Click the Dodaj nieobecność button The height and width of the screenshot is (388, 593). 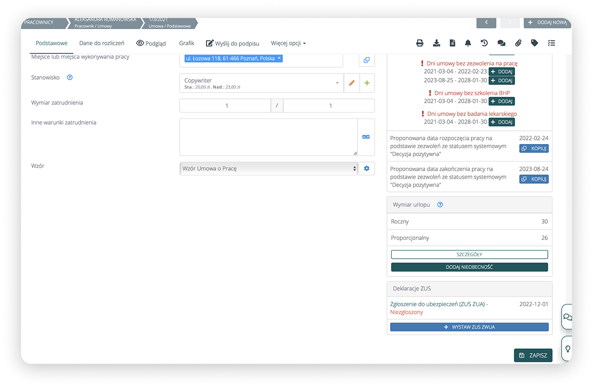tap(469, 267)
